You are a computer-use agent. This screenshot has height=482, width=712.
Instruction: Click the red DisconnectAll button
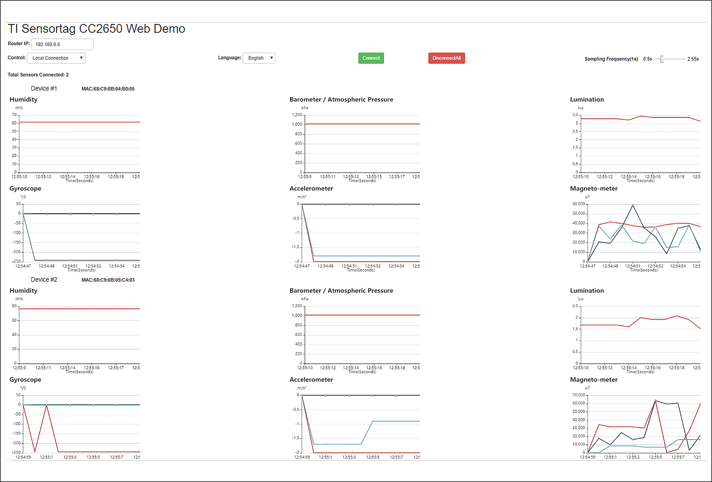pos(446,58)
